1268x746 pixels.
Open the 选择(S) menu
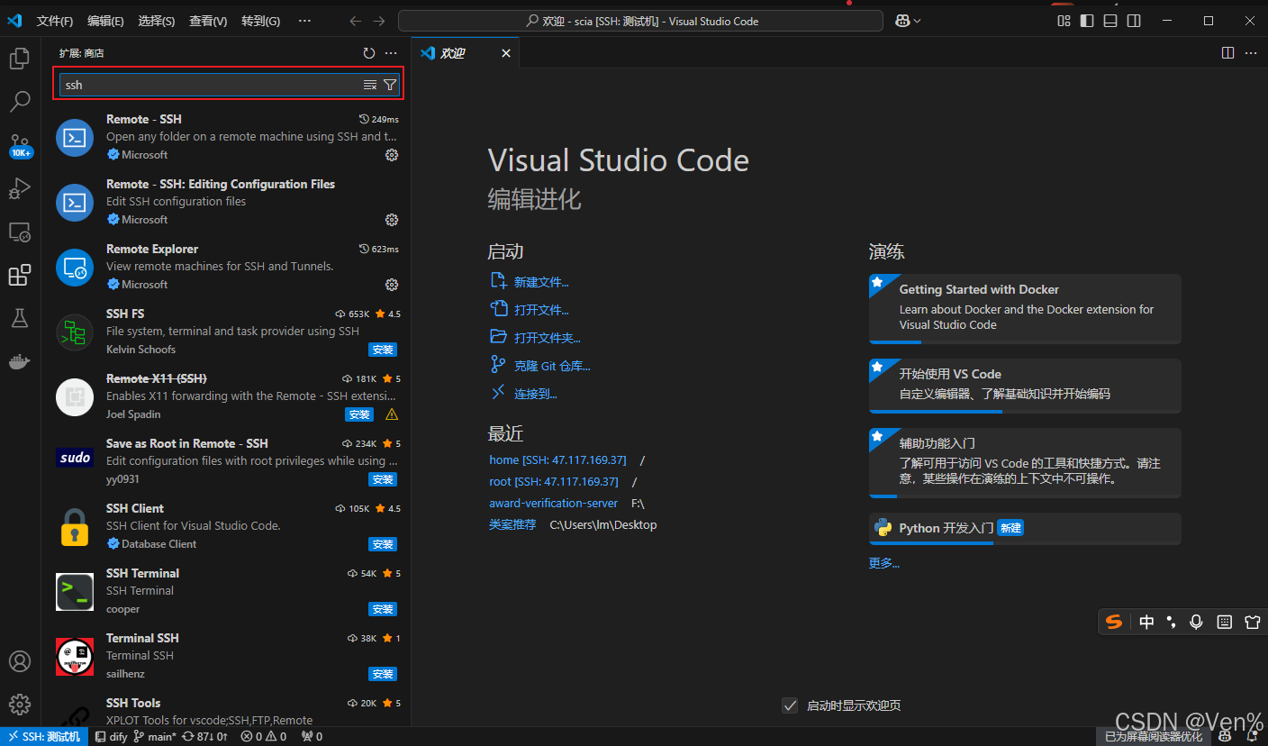[157, 21]
